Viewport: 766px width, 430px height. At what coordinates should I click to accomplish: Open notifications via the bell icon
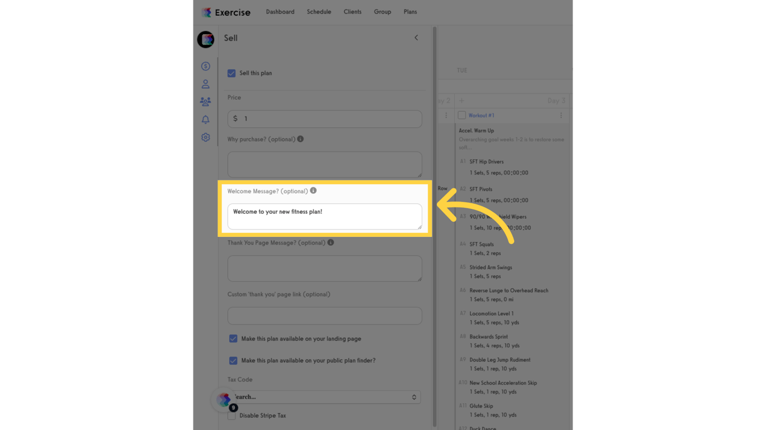(x=205, y=119)
